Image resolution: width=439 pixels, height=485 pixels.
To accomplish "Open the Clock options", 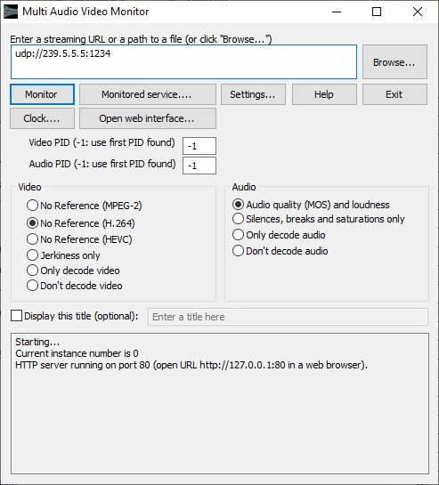I will (x=42, y=118).
